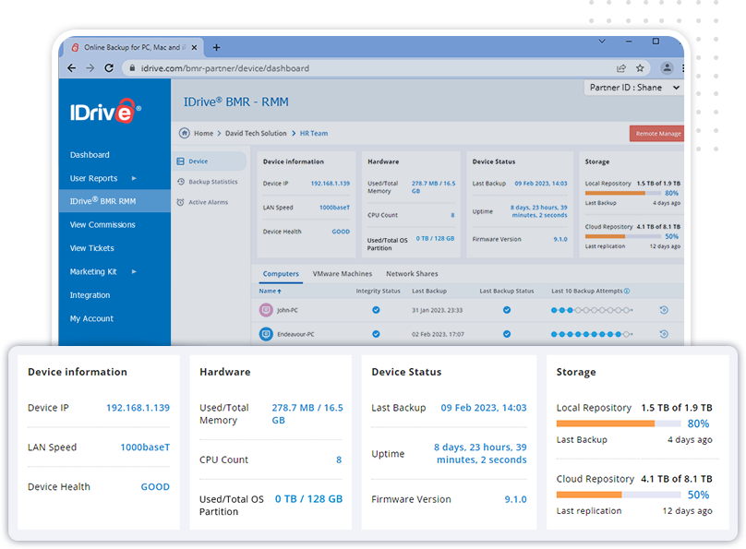Click the Endeavour-PC computer icon
This screenshot has width=746, height=549.
[x=266, y=334]
